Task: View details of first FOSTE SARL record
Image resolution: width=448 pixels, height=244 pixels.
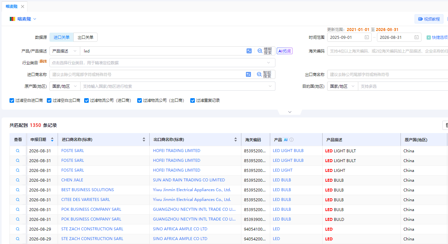Action: pyautogui.click(x=18, y=151)
